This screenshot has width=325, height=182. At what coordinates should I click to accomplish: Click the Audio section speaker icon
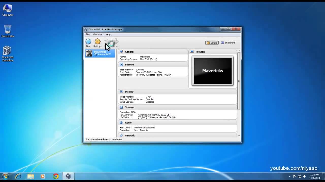click(x=121, y=123)
